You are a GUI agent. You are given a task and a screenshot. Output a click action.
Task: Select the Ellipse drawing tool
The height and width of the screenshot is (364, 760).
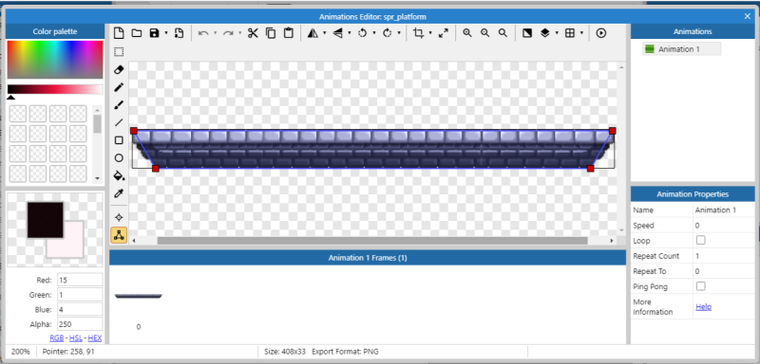tap(119, 158)
